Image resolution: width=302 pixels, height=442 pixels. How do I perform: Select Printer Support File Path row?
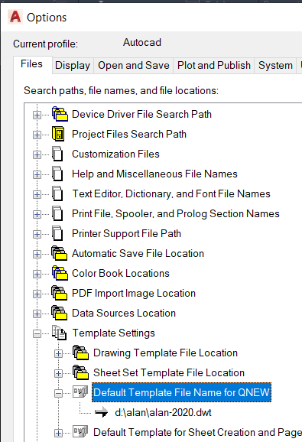coord(126,233)
